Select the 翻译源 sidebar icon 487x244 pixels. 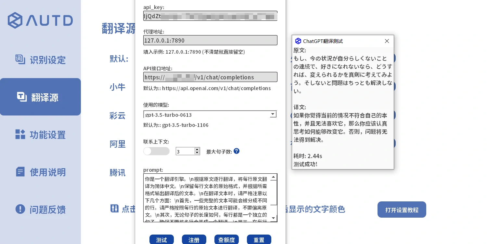22,97
